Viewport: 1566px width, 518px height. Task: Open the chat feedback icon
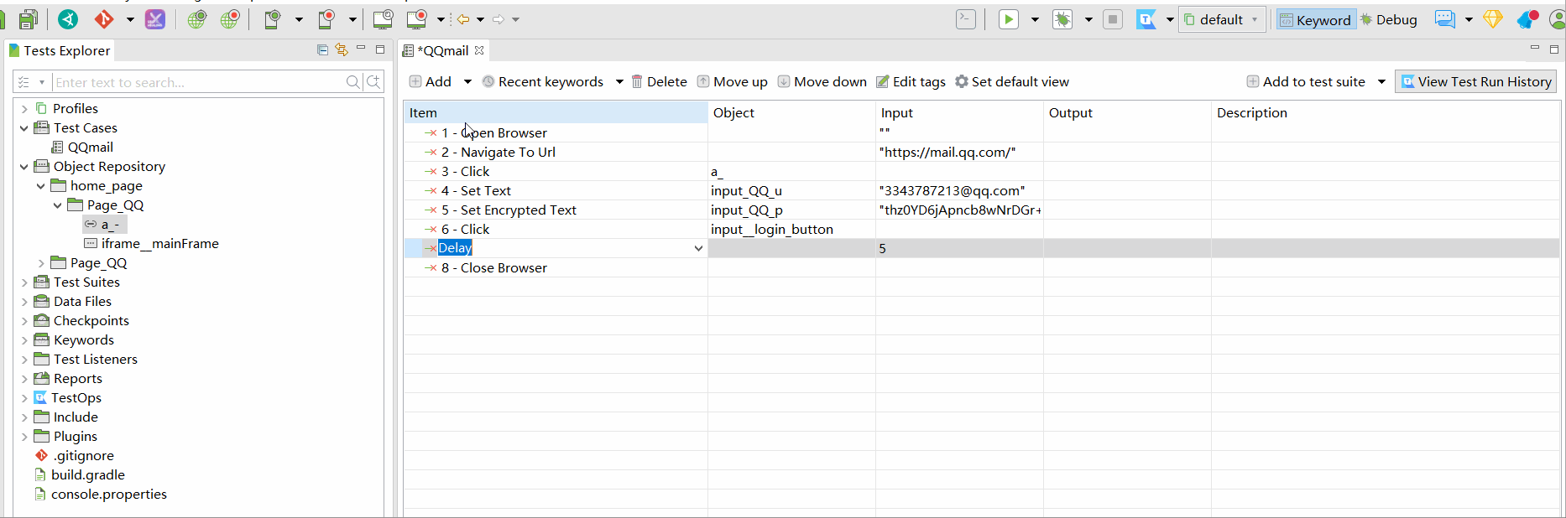tap(1445, 19)
